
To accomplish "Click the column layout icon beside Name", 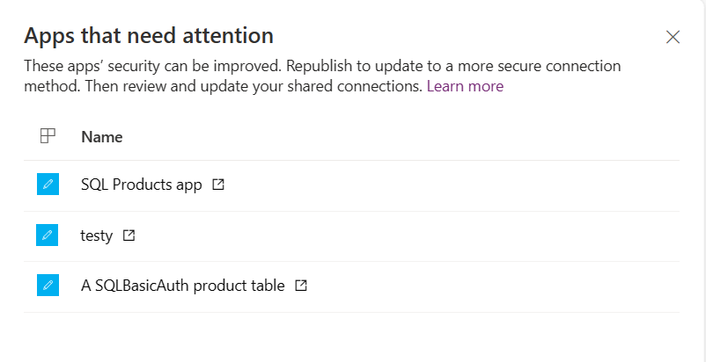I will point(48,135).
